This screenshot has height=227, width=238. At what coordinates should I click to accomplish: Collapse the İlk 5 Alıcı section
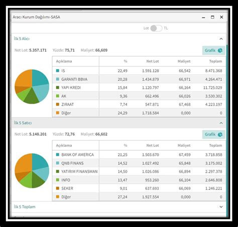click(x=221, y=39)
